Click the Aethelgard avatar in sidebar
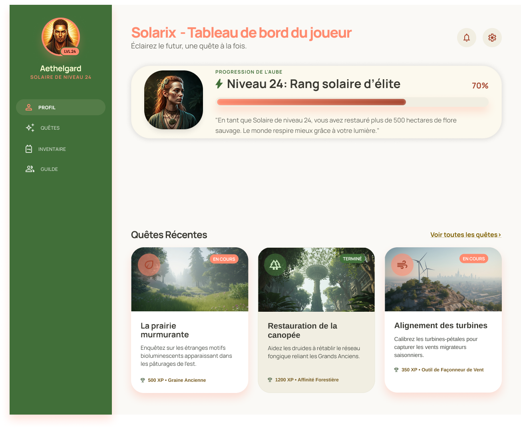 (x=61, y=36)
